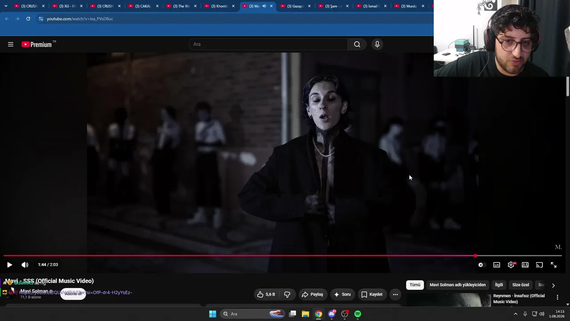This screenshot has height=321, width=570.
Task: Switch to the XG browser tab
Action: coord(66,6)
